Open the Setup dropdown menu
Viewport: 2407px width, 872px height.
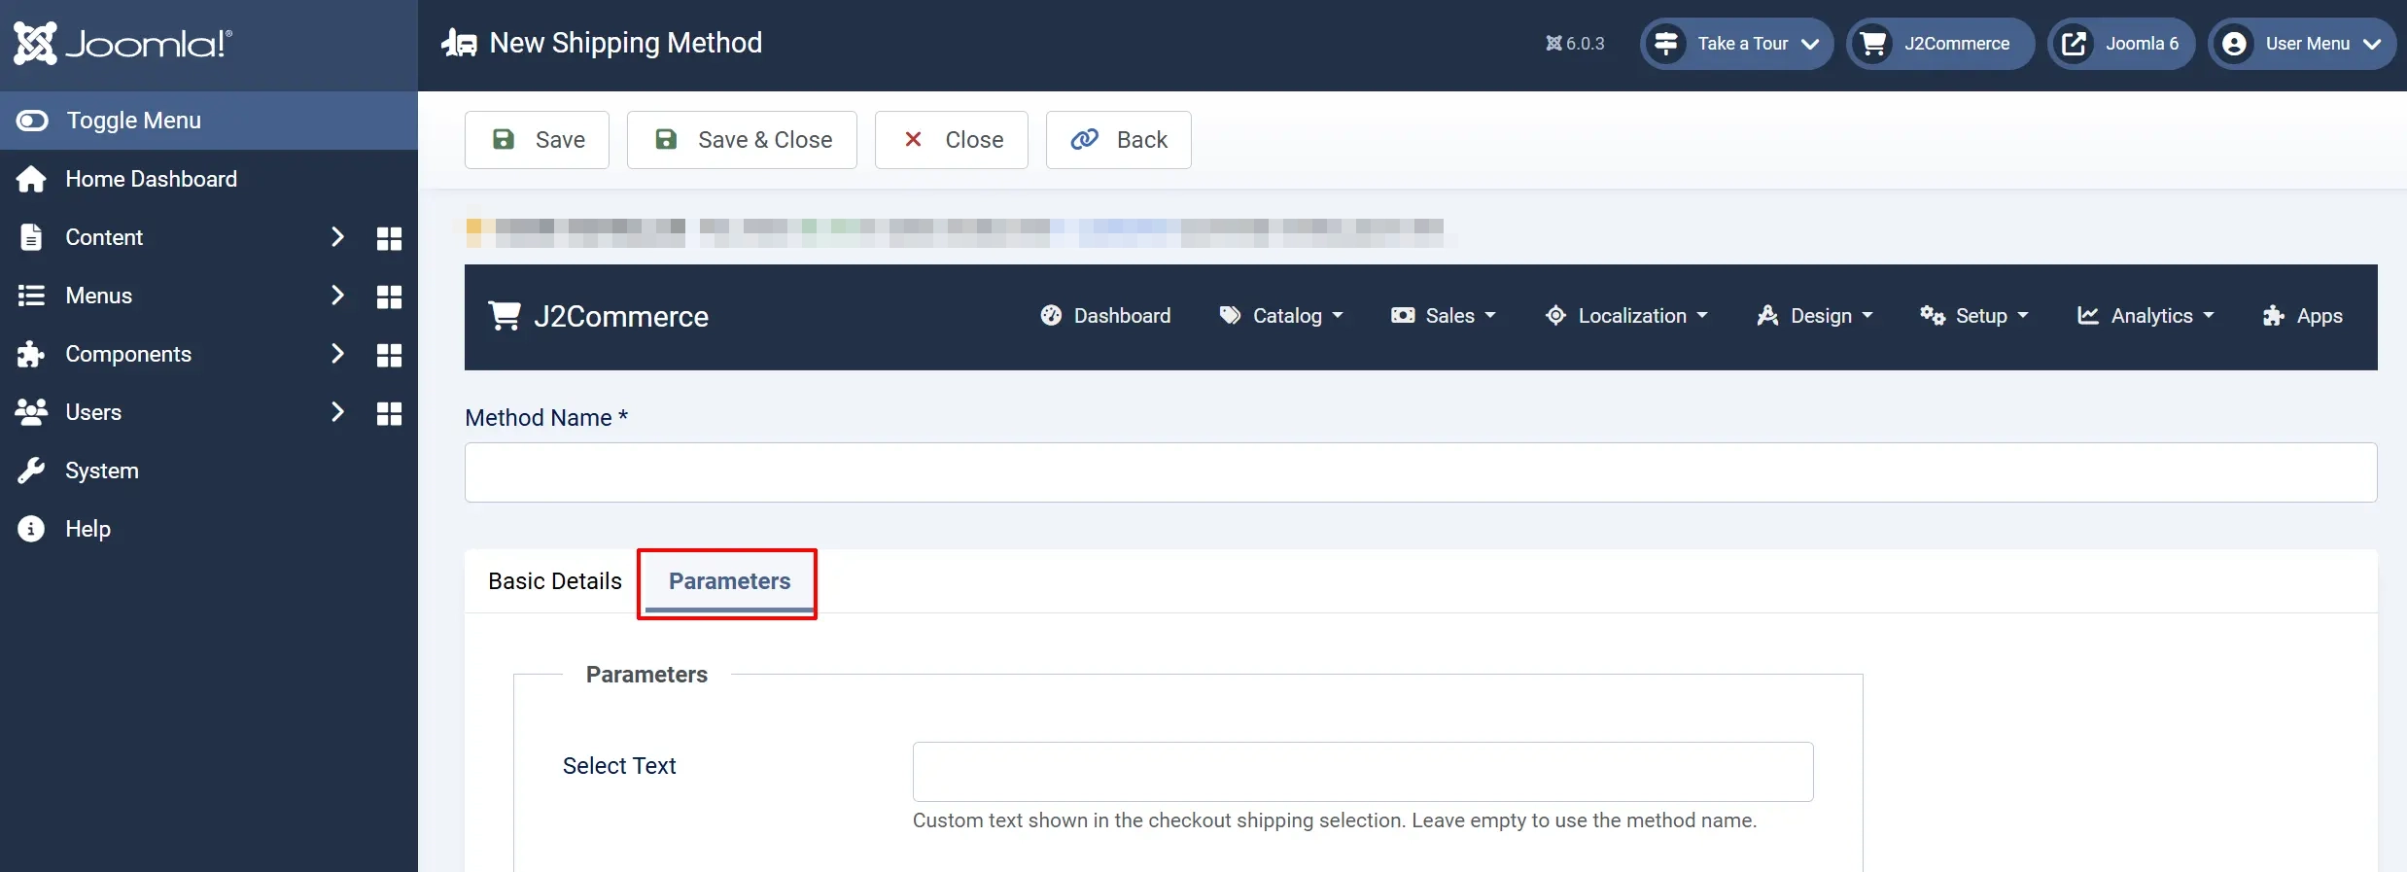click(x=1974, y=316)
